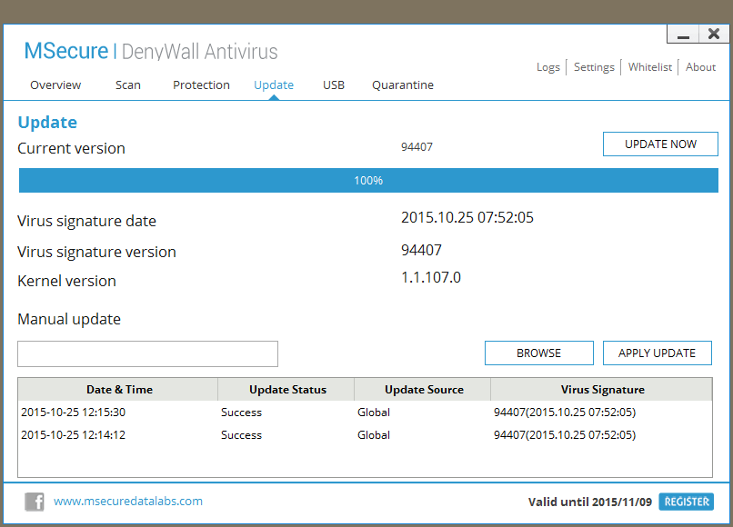Open the Logs page

pyautogui.click(x=548, y=67)
